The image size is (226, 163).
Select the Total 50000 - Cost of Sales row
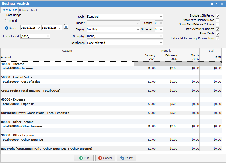coord(111,82)
